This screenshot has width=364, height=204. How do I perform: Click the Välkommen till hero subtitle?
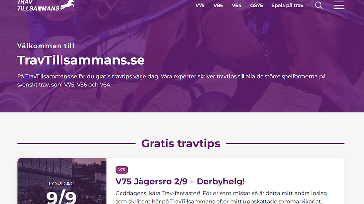45,46
